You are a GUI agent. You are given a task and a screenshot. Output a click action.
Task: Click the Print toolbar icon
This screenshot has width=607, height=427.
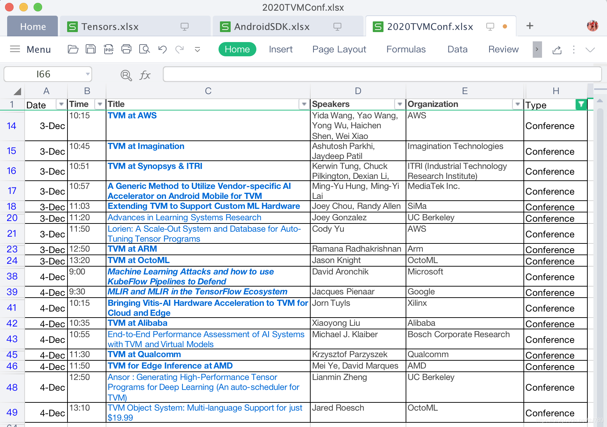pos(126,49)
